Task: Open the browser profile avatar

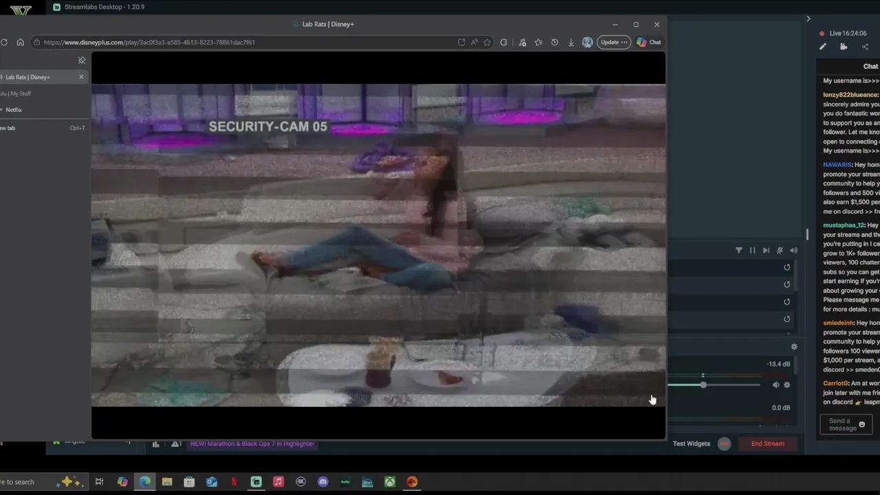Action: point(587,42)
